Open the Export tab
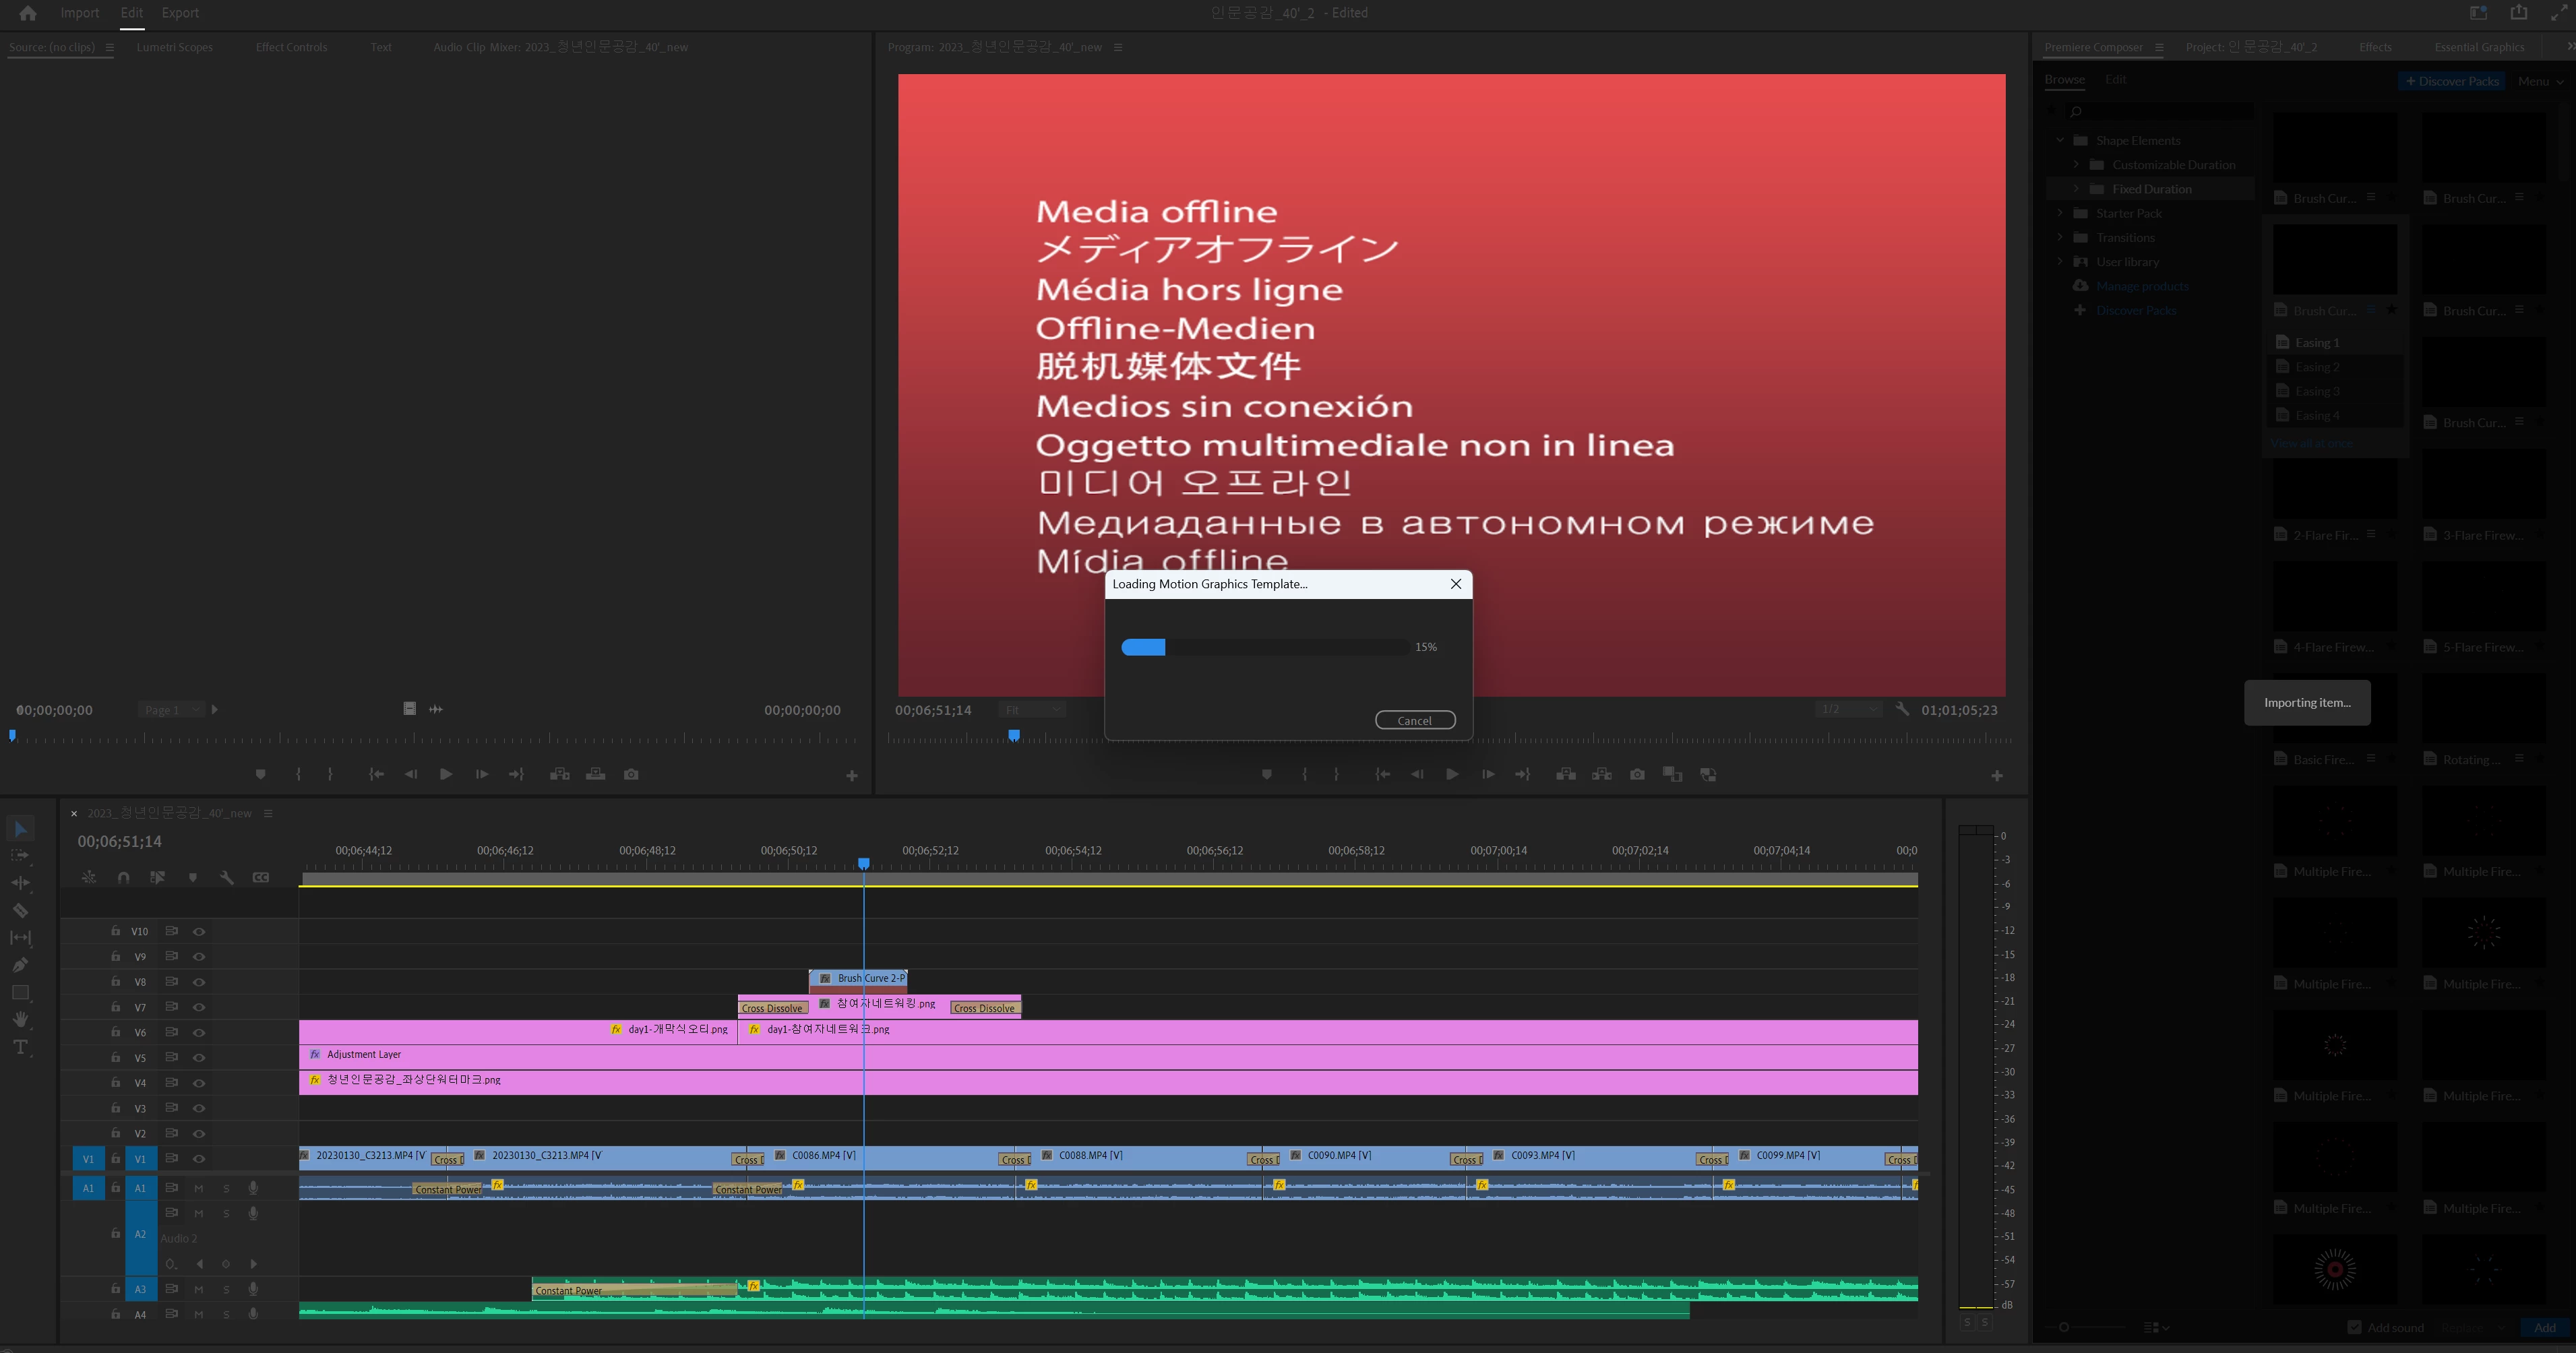Viewport: 2576px width, 1353px height. pos(180,13)
